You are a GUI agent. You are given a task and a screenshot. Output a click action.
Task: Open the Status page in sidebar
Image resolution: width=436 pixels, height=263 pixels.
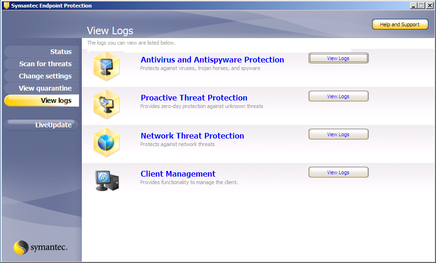tap(42, 52)
